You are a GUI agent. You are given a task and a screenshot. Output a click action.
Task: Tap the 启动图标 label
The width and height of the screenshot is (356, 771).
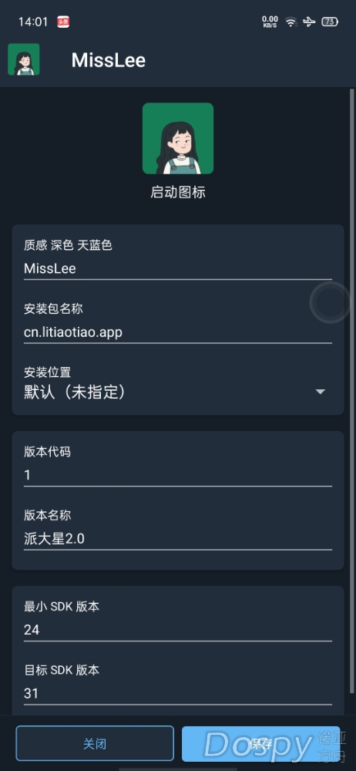(178, 192)
